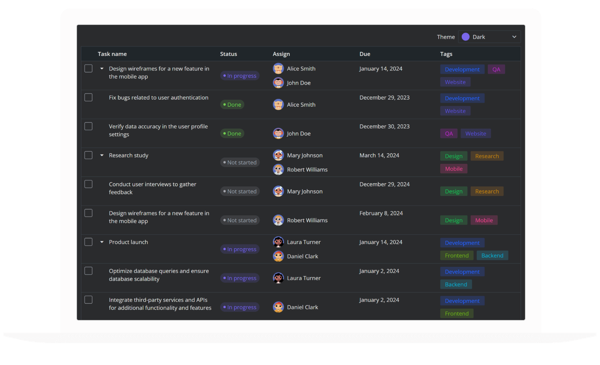Click the Theme dropdown chevron arrow
Image resolution: width=600 pixels, height=365 pixels.
click(514, 37)
